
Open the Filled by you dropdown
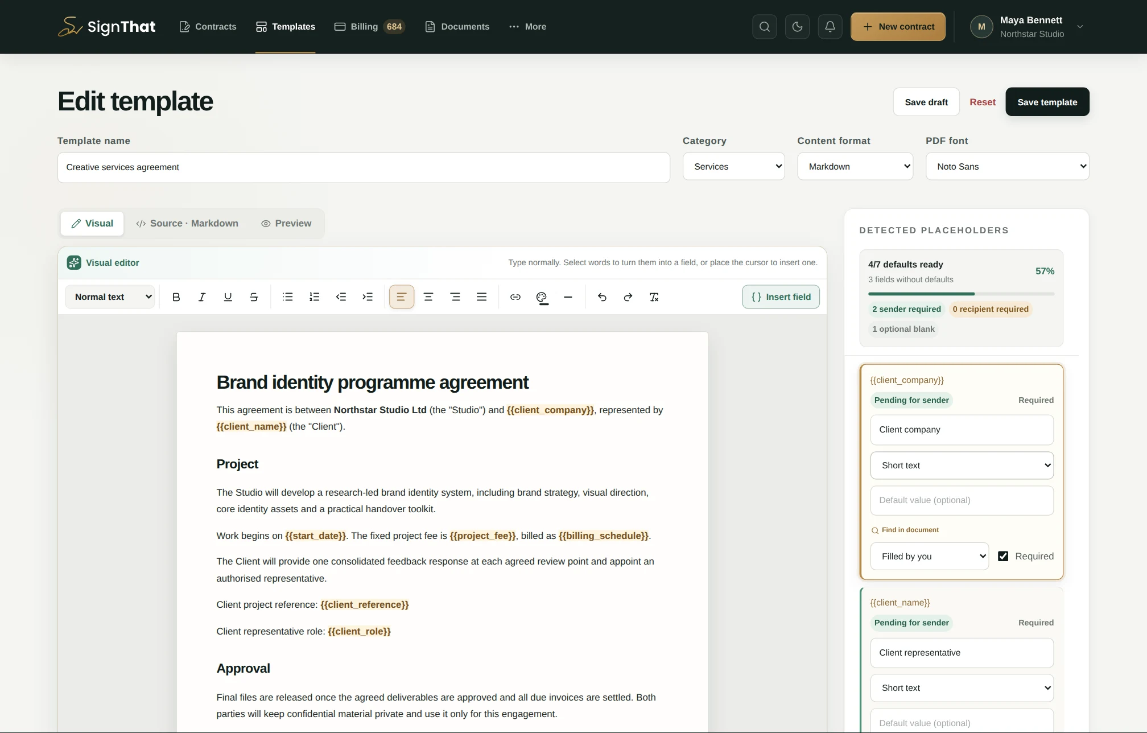(x=929, y=557)
